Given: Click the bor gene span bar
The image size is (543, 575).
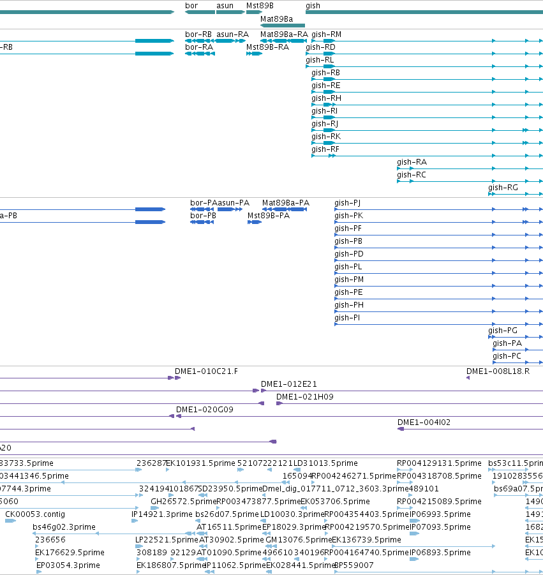Looking at the screenshot, I should 200,12.
